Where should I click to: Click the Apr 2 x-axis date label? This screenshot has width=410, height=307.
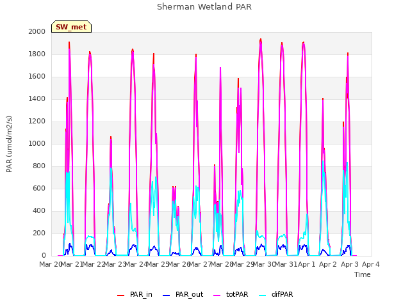click(x=328, y=264)
